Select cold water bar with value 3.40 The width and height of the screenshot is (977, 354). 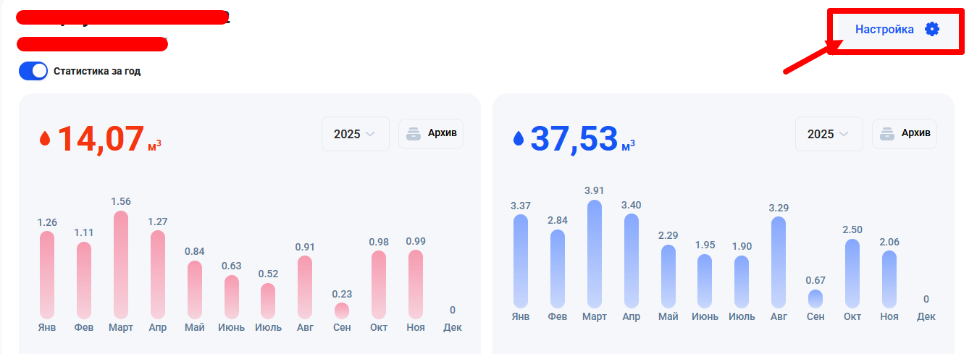coord(632,261)
